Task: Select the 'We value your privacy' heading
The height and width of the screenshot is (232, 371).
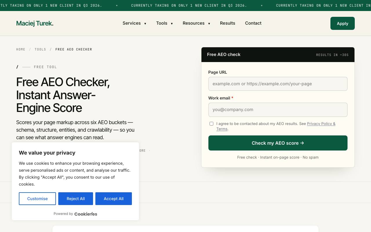Action: (x=47, y=153)
